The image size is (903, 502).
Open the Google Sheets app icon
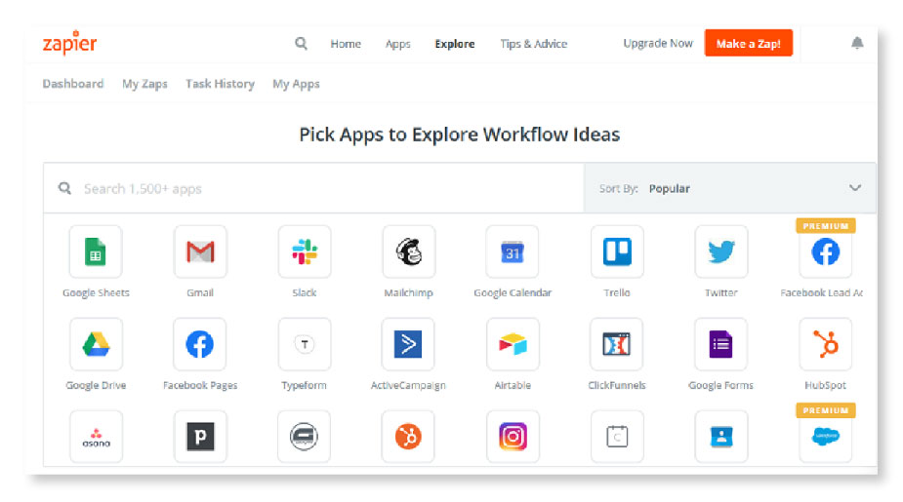click(x=96, y=251)
